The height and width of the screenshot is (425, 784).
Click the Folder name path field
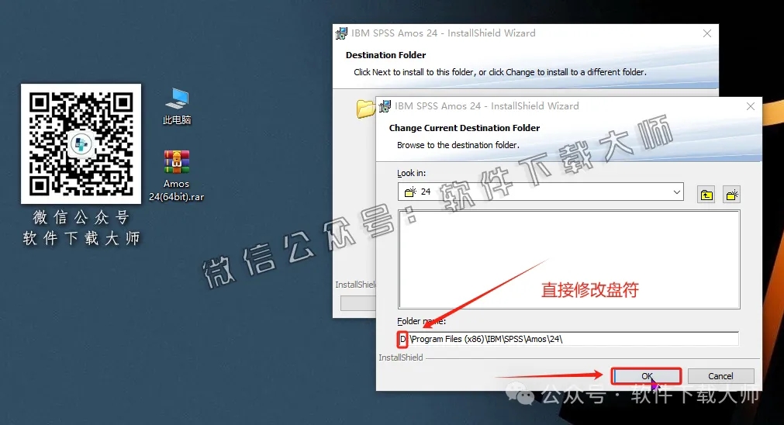point(568,339)
